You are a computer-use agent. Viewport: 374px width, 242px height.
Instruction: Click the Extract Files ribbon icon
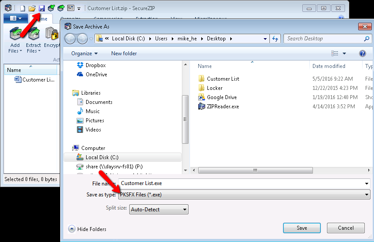coord(33,39)
